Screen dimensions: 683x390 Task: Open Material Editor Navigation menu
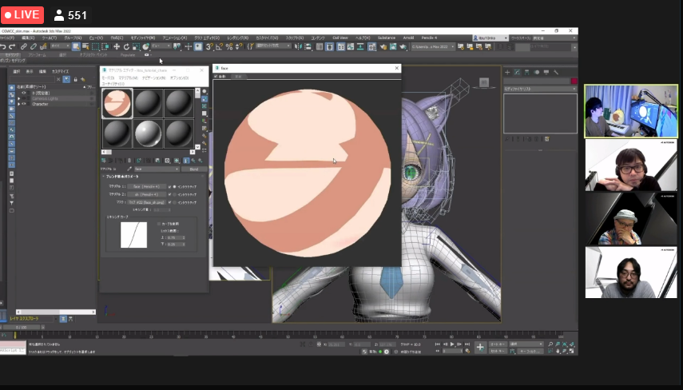tap(153, 78)
